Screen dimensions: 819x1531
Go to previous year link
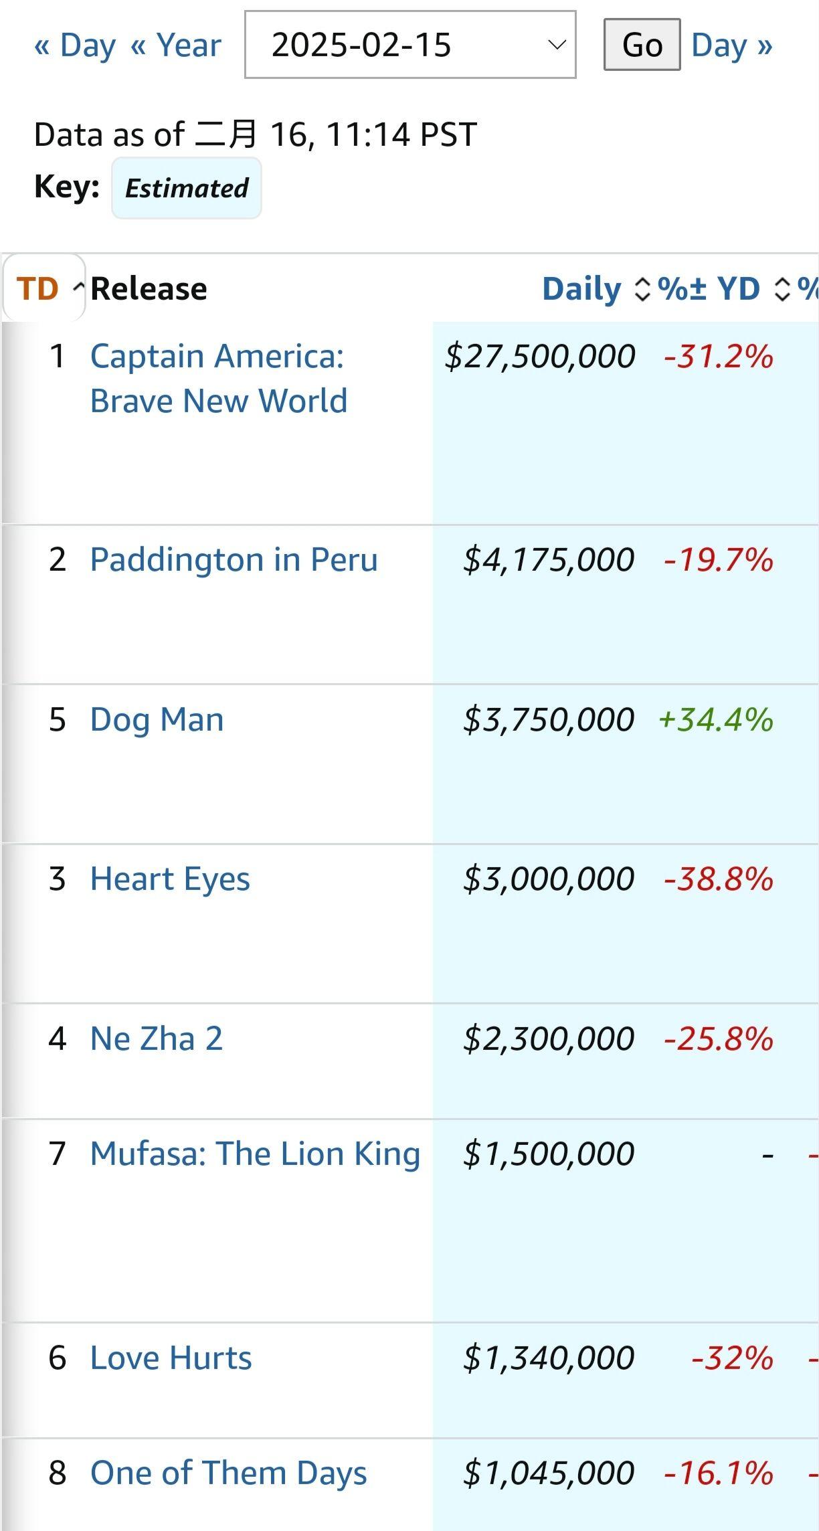[176, 46]
